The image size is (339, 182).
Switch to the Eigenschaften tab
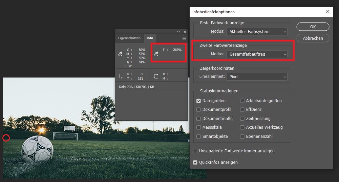[x=129, y=38]
